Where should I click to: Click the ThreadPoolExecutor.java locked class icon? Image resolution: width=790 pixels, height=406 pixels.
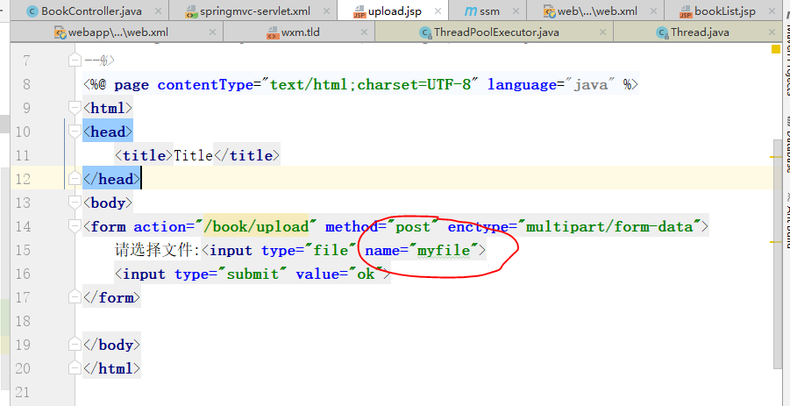tap(426, 32)
